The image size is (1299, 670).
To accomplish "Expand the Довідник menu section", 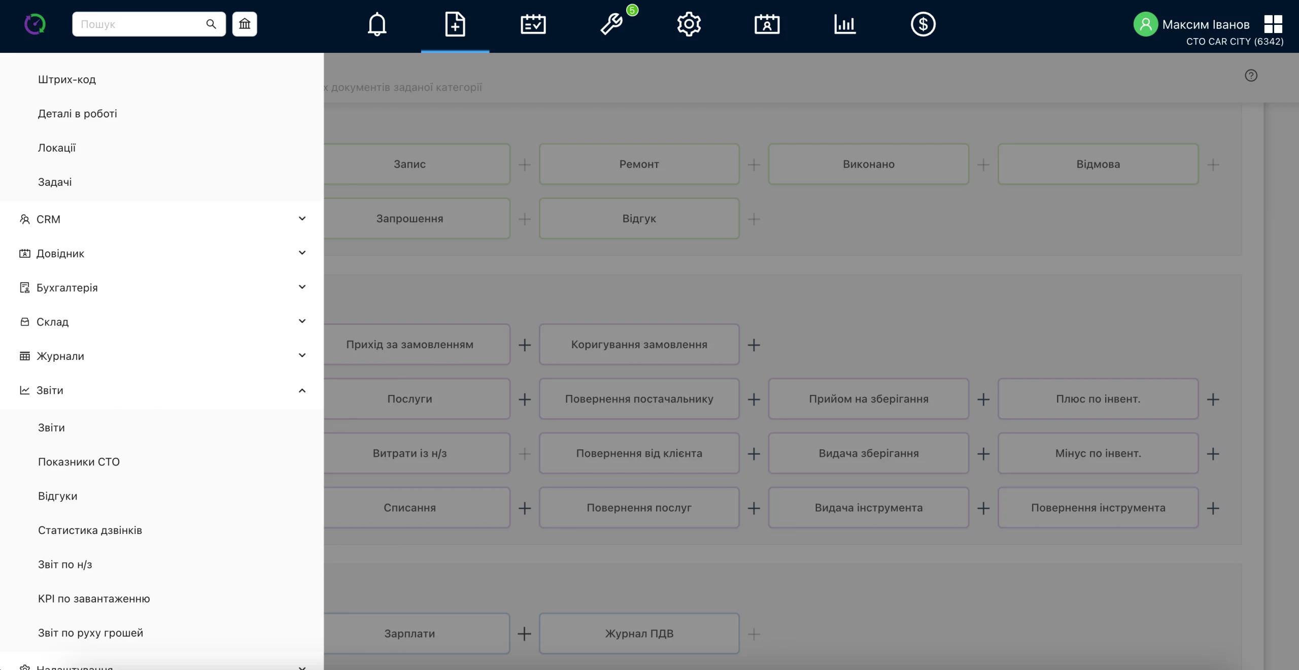I will 162,253.
